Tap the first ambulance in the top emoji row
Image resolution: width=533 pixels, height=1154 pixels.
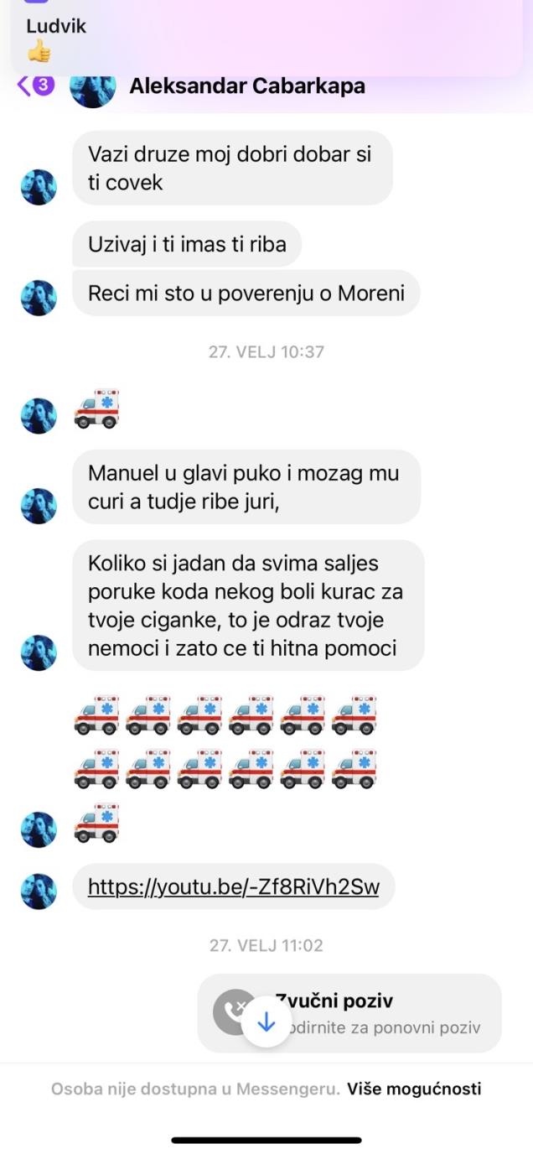[97, 715]
